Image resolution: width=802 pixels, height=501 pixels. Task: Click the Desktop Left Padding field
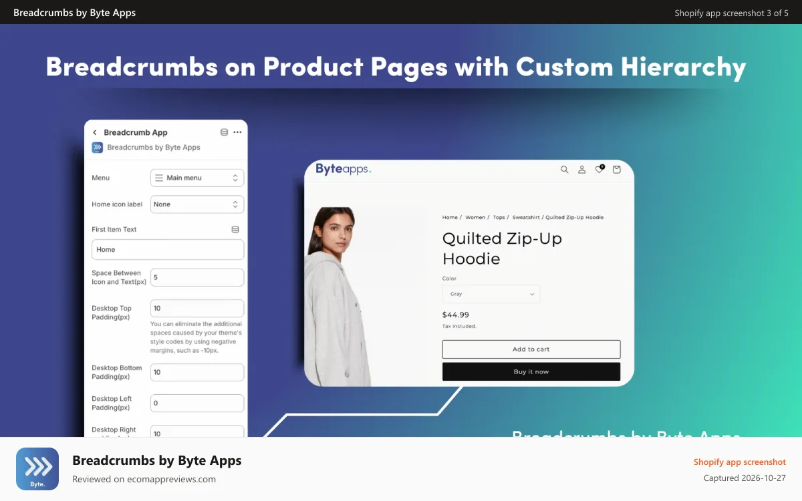pyautogui.click(x=197, y=403)
